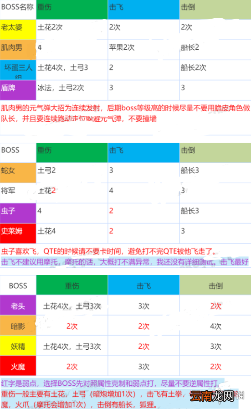
Task: Click 土花4次，土弓3次 in the 老头 row
Action: tap(72, 306)
